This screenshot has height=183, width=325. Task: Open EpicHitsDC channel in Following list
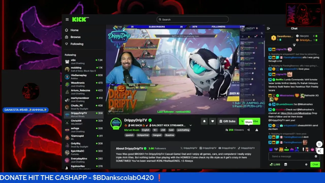[x=84, y=152]
